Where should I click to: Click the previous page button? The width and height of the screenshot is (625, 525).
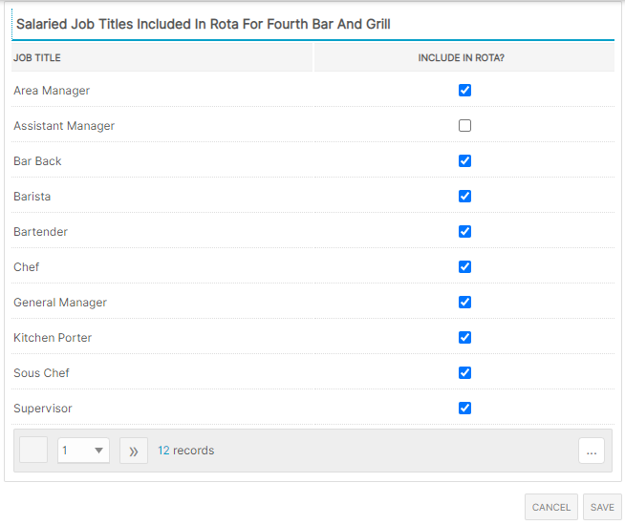pyautogui.click(x=33, y=451)
